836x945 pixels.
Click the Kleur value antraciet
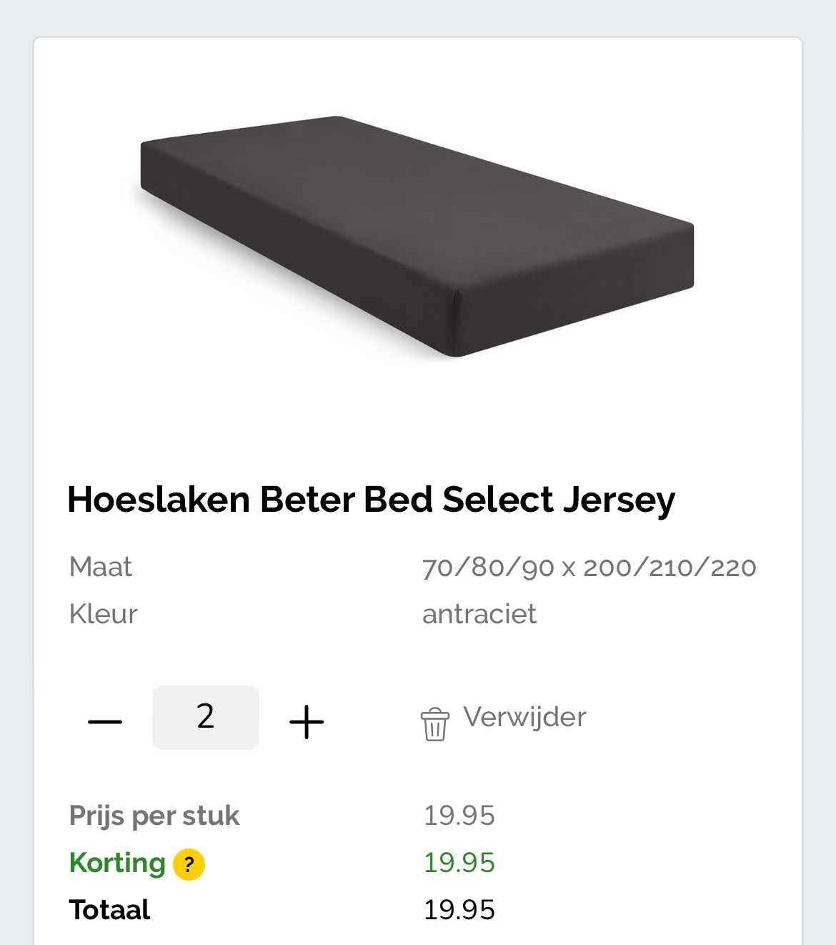479,613
